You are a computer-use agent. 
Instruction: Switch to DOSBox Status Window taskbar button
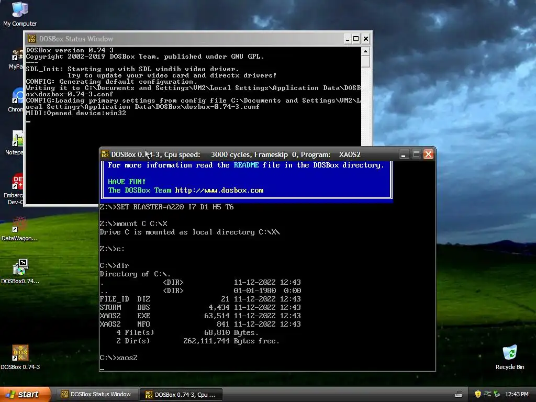96,394
